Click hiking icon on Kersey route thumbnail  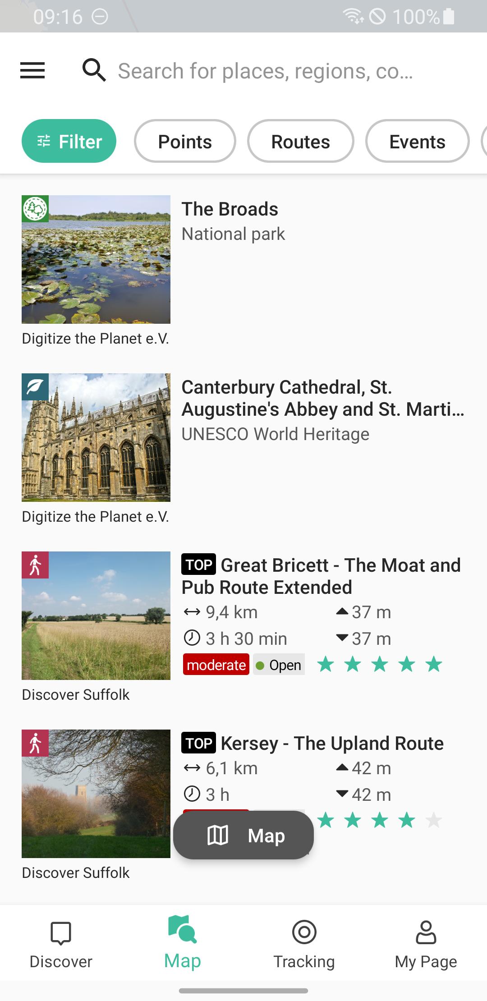coord(35,743)
